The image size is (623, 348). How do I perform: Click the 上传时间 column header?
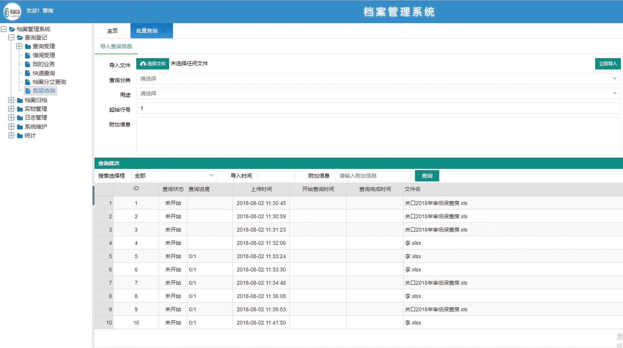click(x=261, y=189)
